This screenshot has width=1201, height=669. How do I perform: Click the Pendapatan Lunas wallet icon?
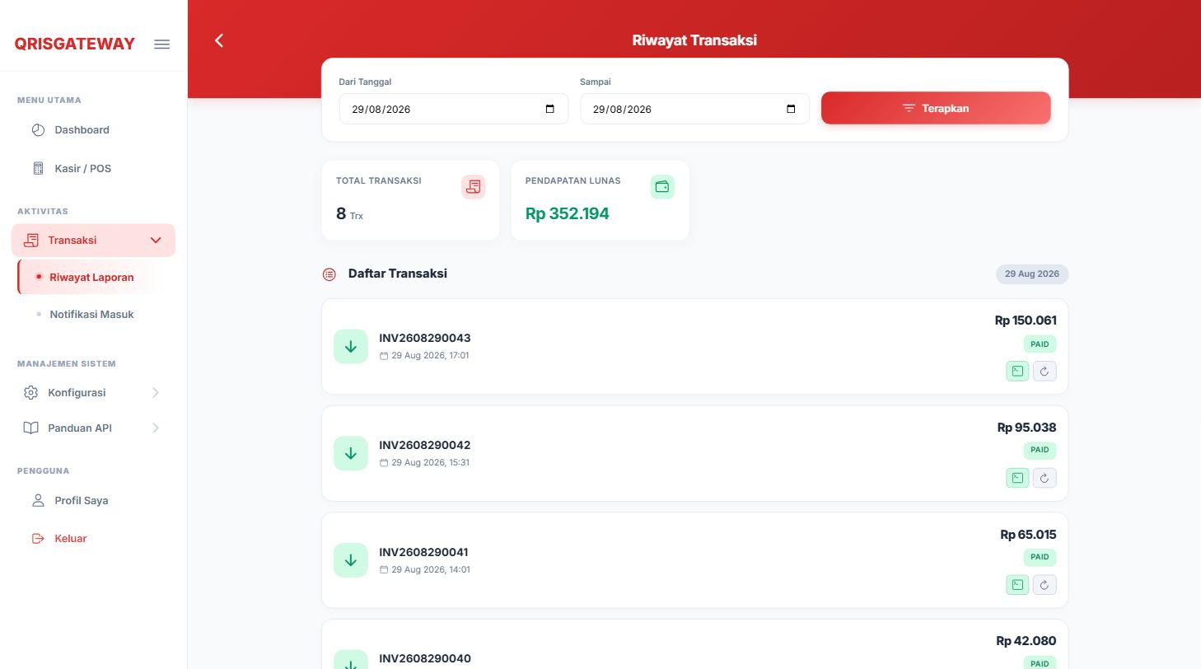pyautogui.click(x=662, y=187)
